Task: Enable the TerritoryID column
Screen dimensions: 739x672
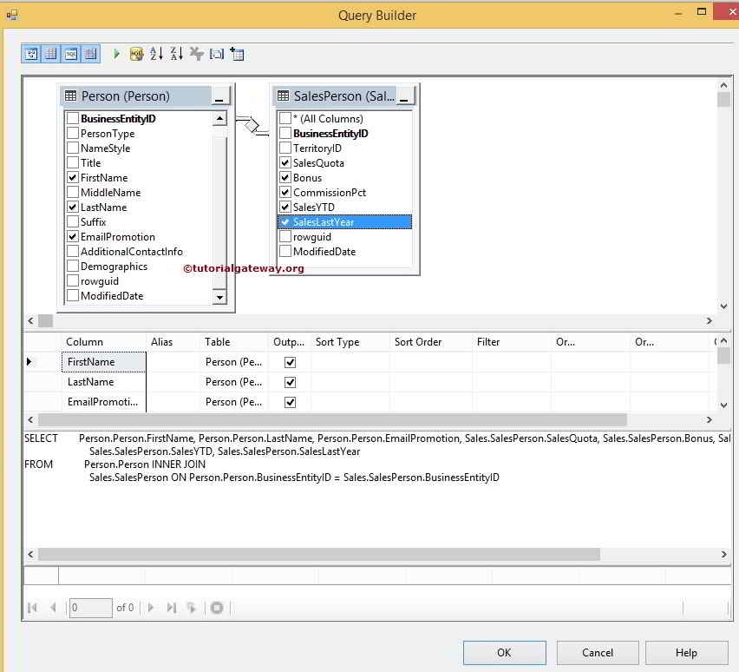Action: (x=285, y=148)
